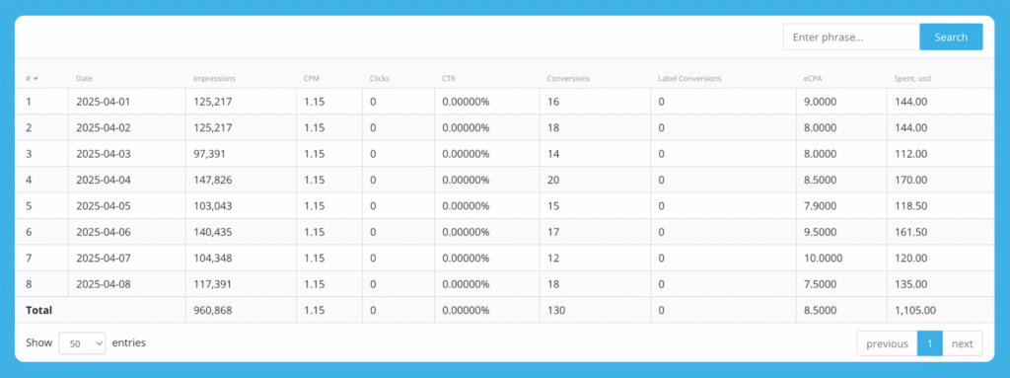1010x378 pixels.
Task: Click the Conversions column header
Action: pyautogui.click(x=568, y=79)
